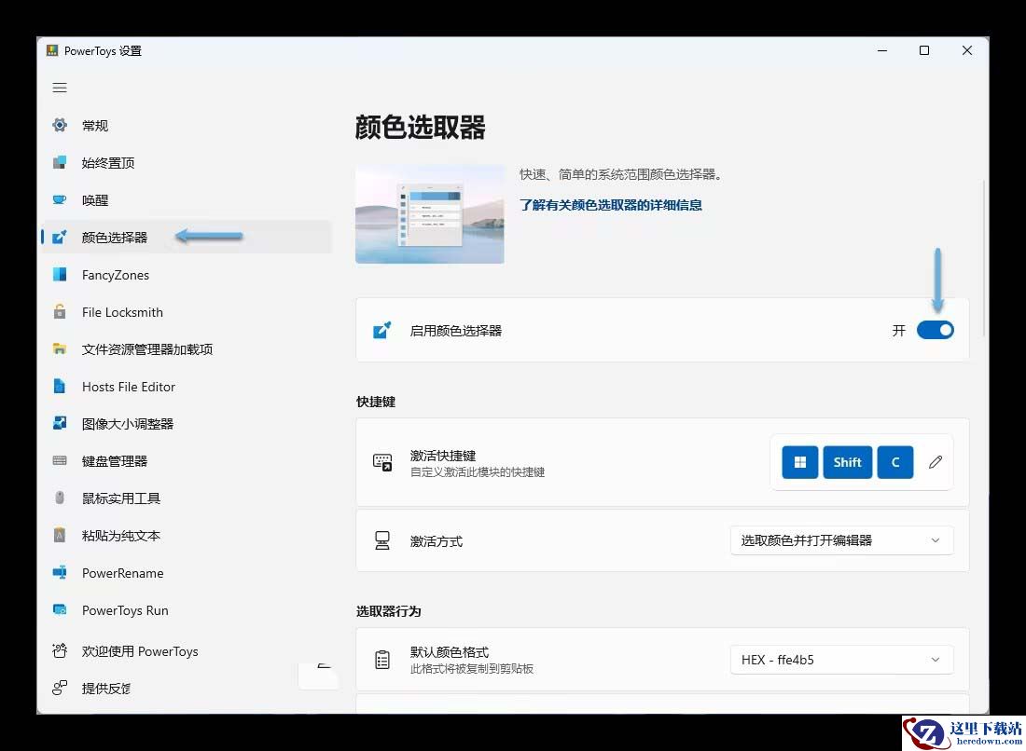Select PowerRename in the sidebar
Screen dimensions: 1026x751
[x=187, y=572]
